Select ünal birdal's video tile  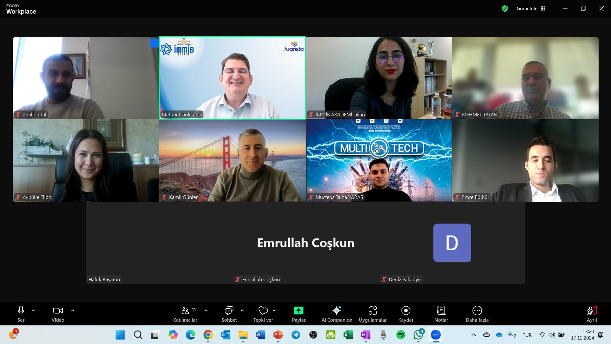point(86,78)
